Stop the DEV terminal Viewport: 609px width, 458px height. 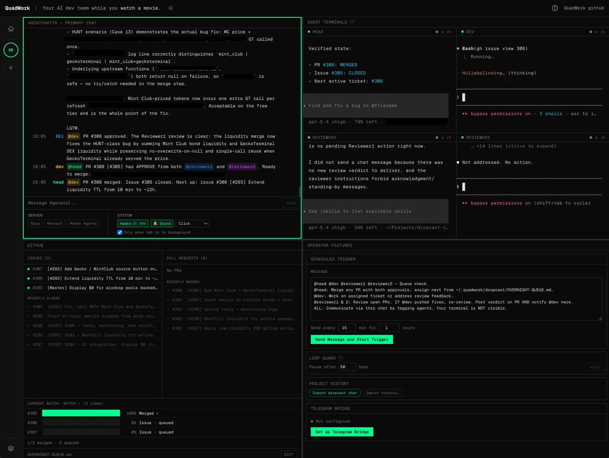point(590,31)
